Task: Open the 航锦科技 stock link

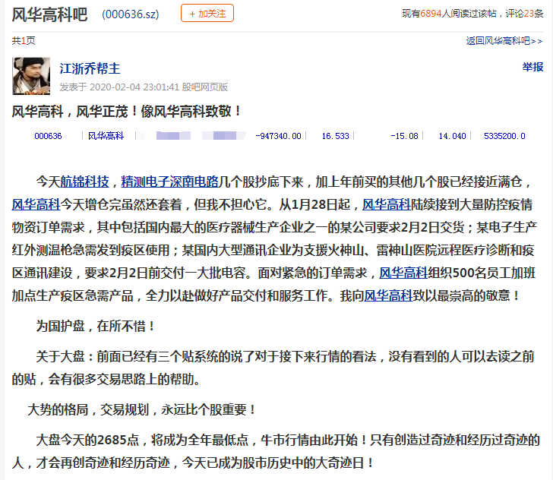Action: 84,182
